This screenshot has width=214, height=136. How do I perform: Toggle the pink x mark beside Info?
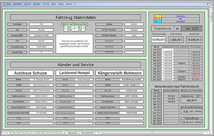[155, 19]
